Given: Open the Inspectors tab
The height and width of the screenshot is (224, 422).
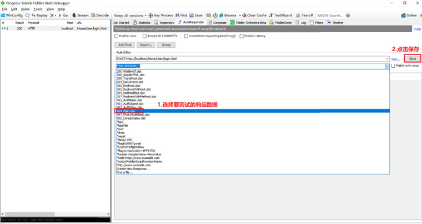Looking at the screenshot, I should (x=164, y=23).
